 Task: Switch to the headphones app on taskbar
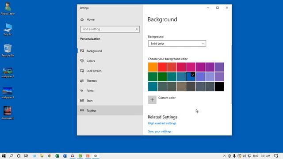73,156
